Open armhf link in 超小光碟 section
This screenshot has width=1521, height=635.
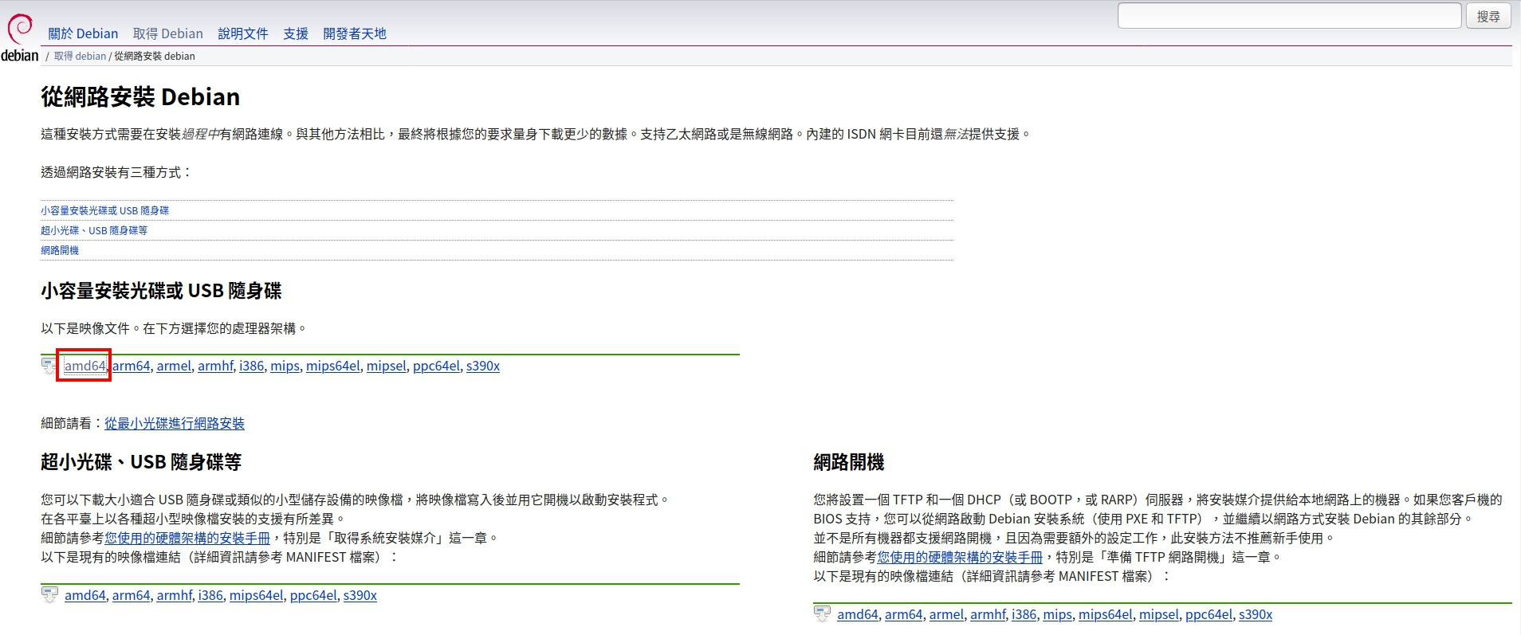click(174, 595)
